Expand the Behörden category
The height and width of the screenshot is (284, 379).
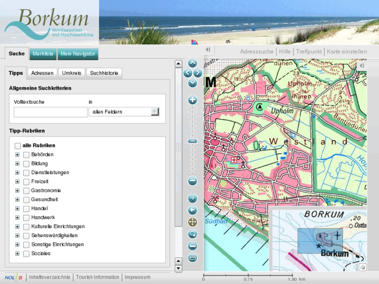click(x=17, y=154)
